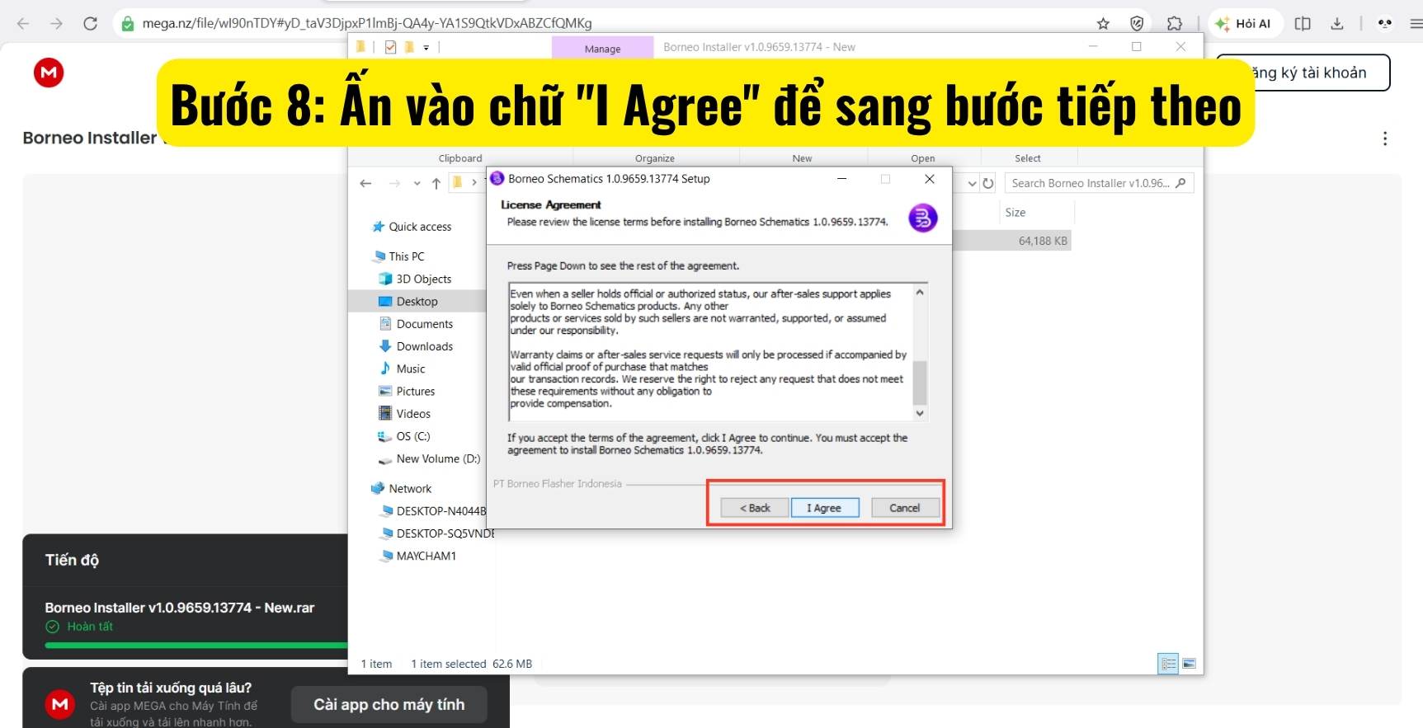
Task: Reload the mega.nz page
Action: pyautogui.click(x=90, y=23)
